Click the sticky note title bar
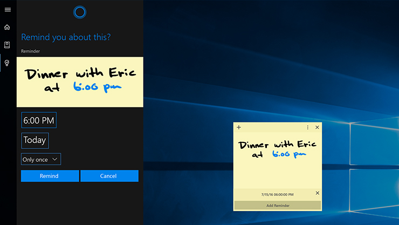399x225 pixels. click(x=272, y=127)
